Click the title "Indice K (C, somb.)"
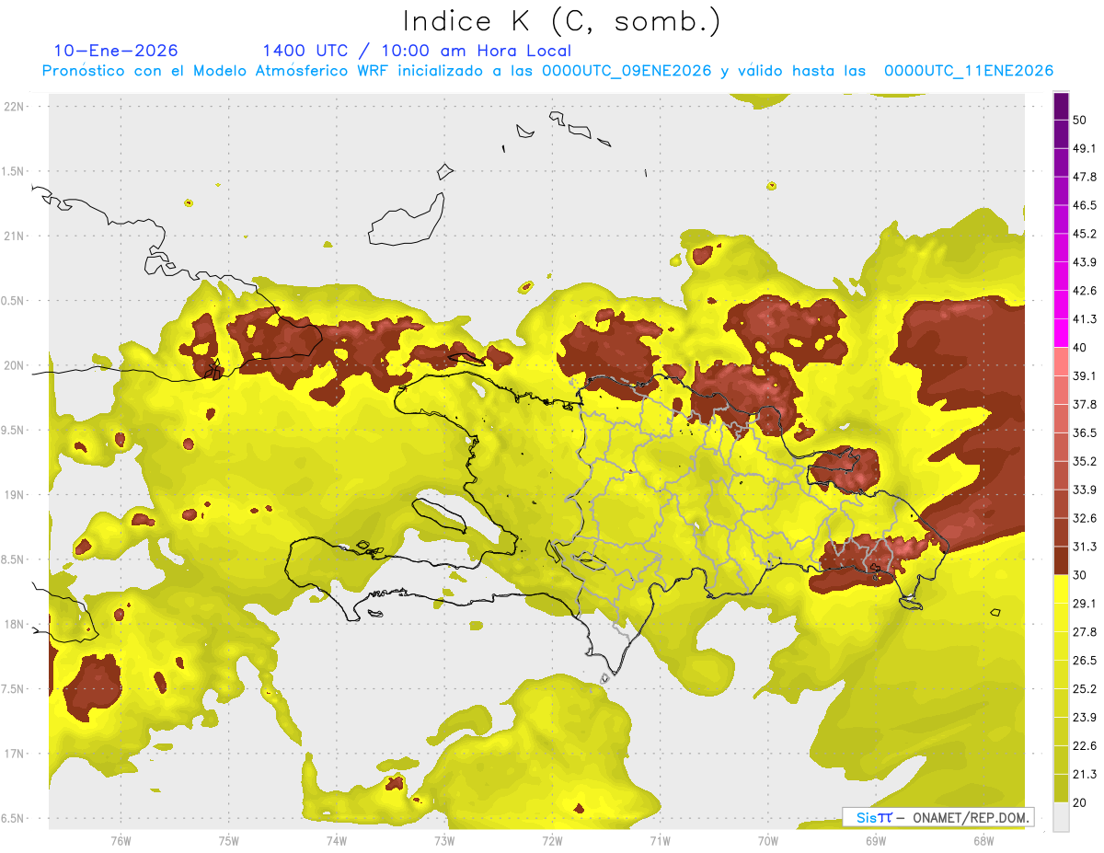 point(561,21)
